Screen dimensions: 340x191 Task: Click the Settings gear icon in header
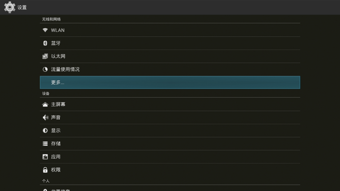pos(10,7)
